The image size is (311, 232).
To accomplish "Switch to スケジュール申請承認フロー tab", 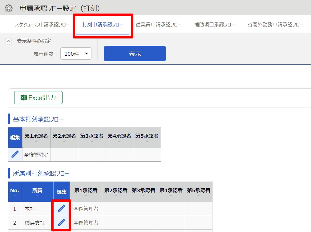I will pos(42,25).
